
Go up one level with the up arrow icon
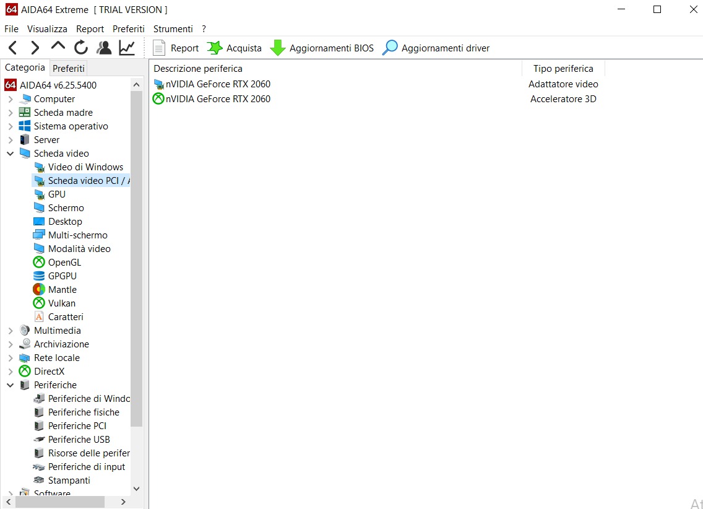(58, 46)
